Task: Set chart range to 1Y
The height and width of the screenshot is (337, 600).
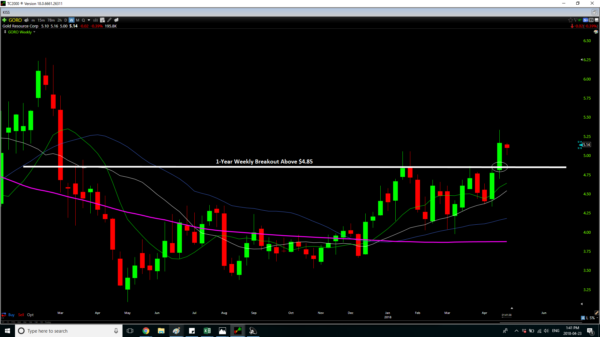Action: point(8,322)
